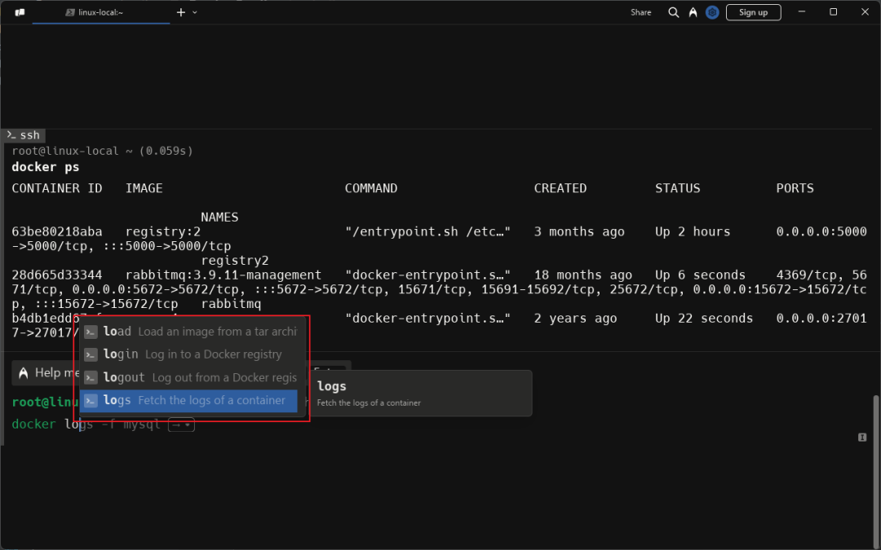This screenshot has height=550, width=881.
Task: Click the Share button
Action: point(640,12)
